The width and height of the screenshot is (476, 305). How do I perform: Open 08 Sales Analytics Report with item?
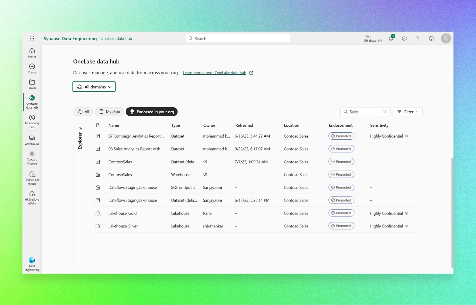tap(136, 149)
